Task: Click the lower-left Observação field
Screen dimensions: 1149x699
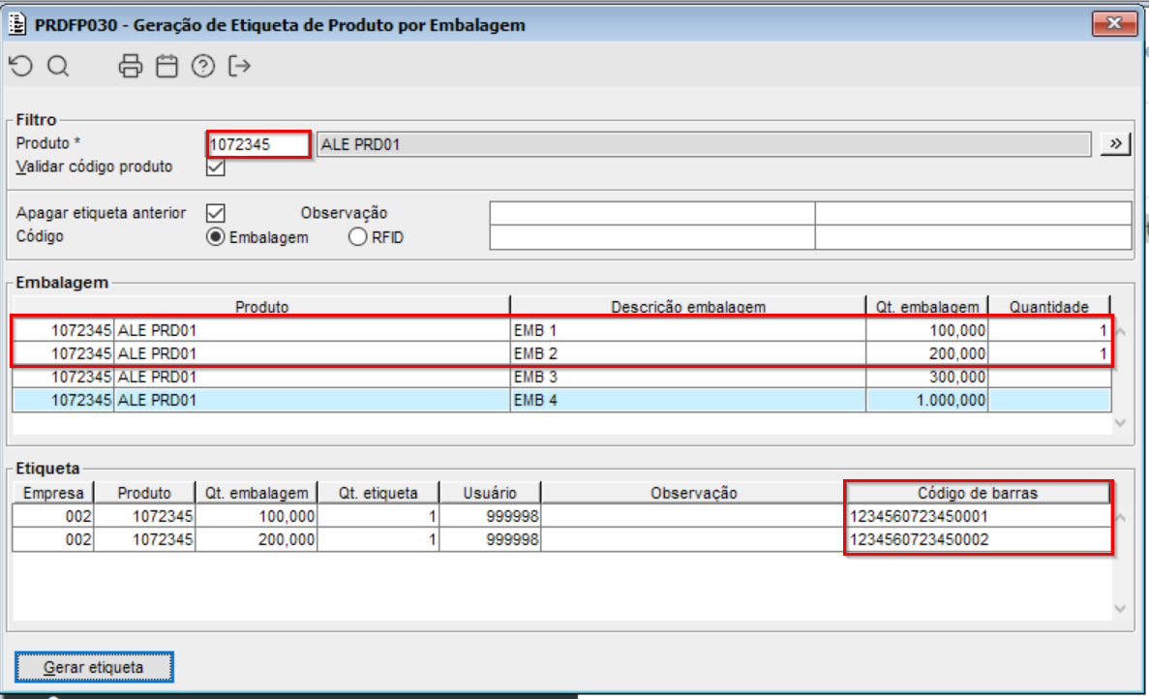Action: point(652,237)
